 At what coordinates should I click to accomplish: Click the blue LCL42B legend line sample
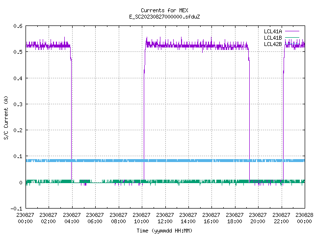click(292, 44)
